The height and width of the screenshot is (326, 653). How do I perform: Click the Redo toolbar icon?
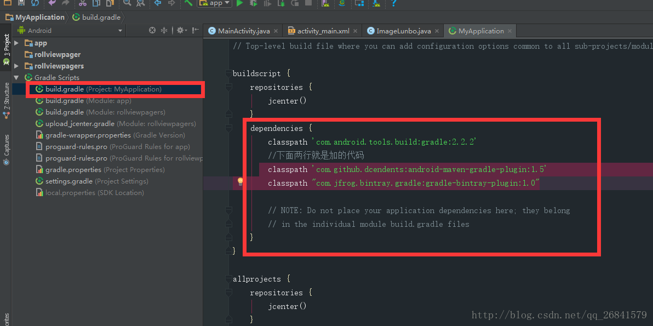pyautogui.click(x=65, y=3)
